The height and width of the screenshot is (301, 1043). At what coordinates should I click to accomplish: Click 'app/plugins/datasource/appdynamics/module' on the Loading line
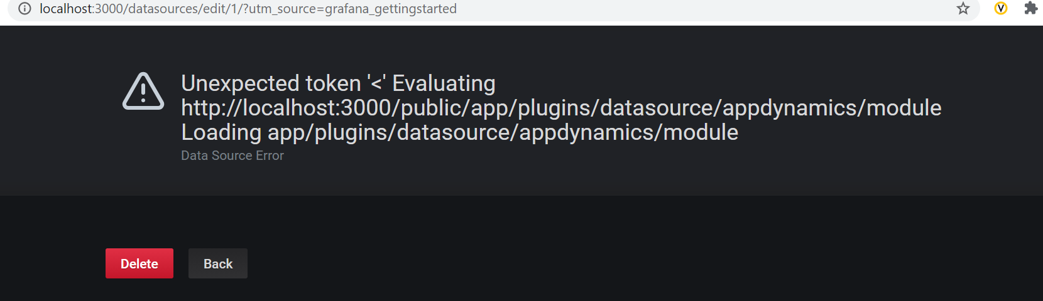click(503, 132)
